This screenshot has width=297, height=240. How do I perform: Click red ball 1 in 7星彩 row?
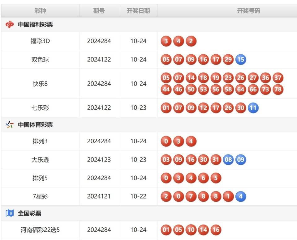[x=228, y=196]
